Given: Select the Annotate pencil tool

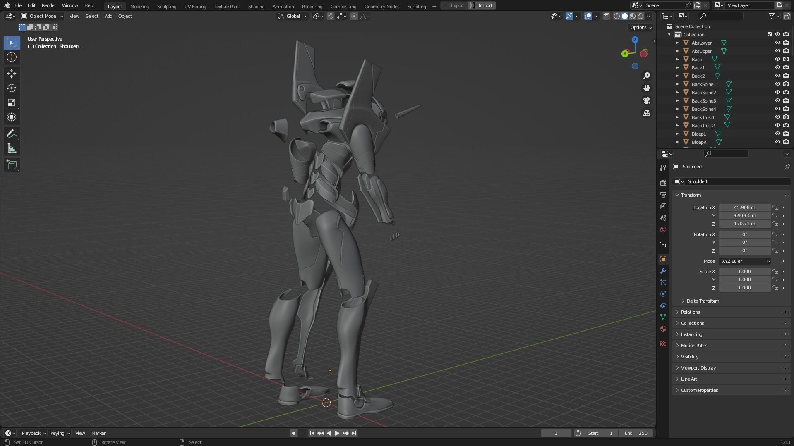Looking at the screenshot, I should tap(12, 134).
